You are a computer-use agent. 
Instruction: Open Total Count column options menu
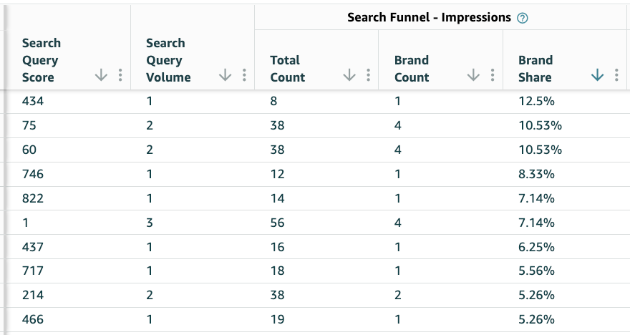click(x=369, y=75)
